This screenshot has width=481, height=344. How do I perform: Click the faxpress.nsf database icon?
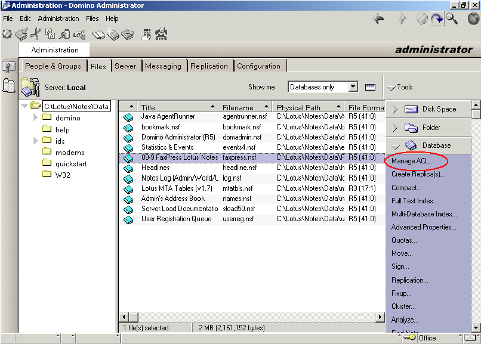[128, 158]
